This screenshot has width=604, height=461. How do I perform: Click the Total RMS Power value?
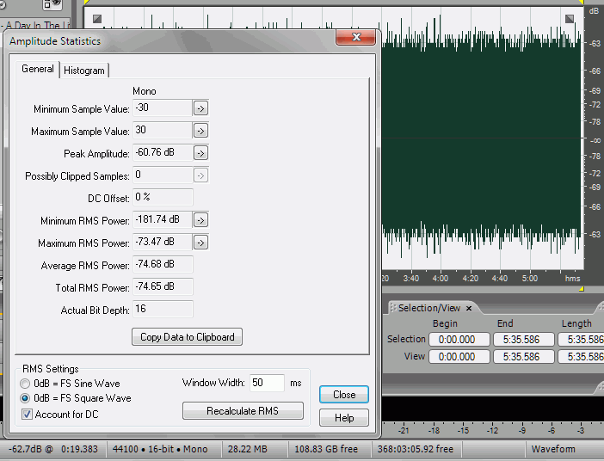pos(163,286)
